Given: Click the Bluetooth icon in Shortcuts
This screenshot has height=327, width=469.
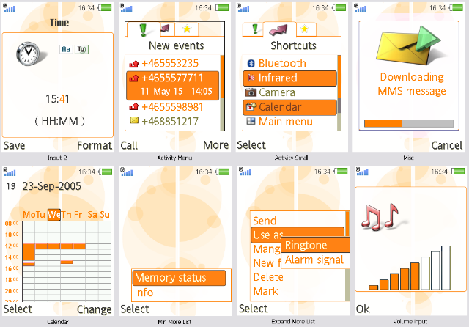Looking at the screenshot, I should [x=251, y=63].
